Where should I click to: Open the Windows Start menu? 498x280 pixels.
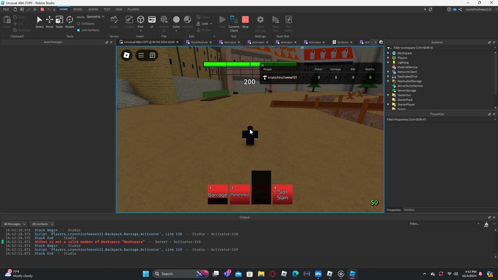pos(146,274)
